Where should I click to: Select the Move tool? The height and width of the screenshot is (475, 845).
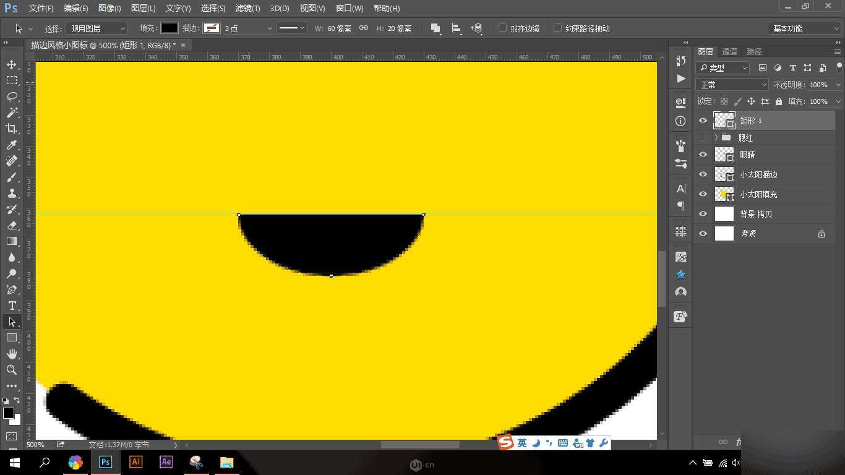click(x=11, y=64)
